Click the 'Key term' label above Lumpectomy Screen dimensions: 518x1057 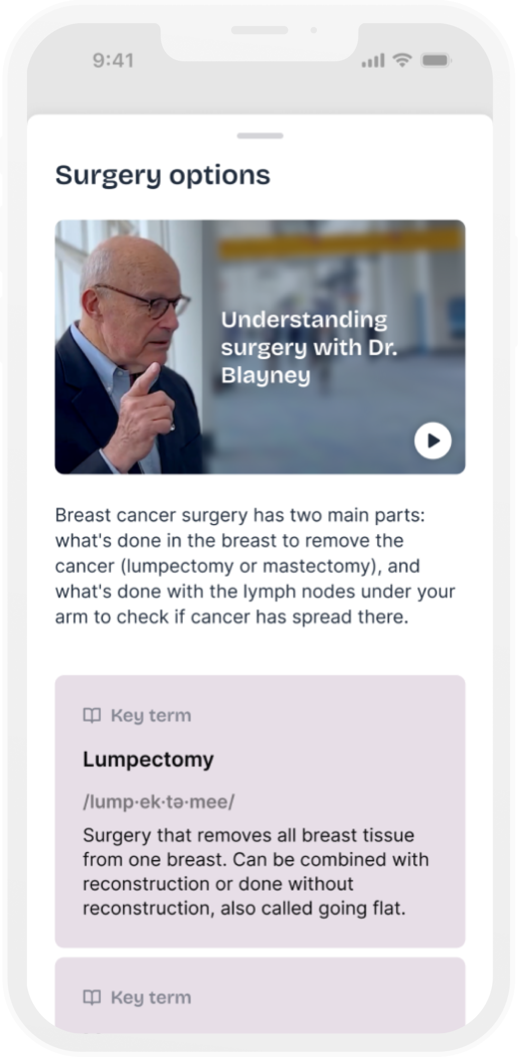(150, 716)
